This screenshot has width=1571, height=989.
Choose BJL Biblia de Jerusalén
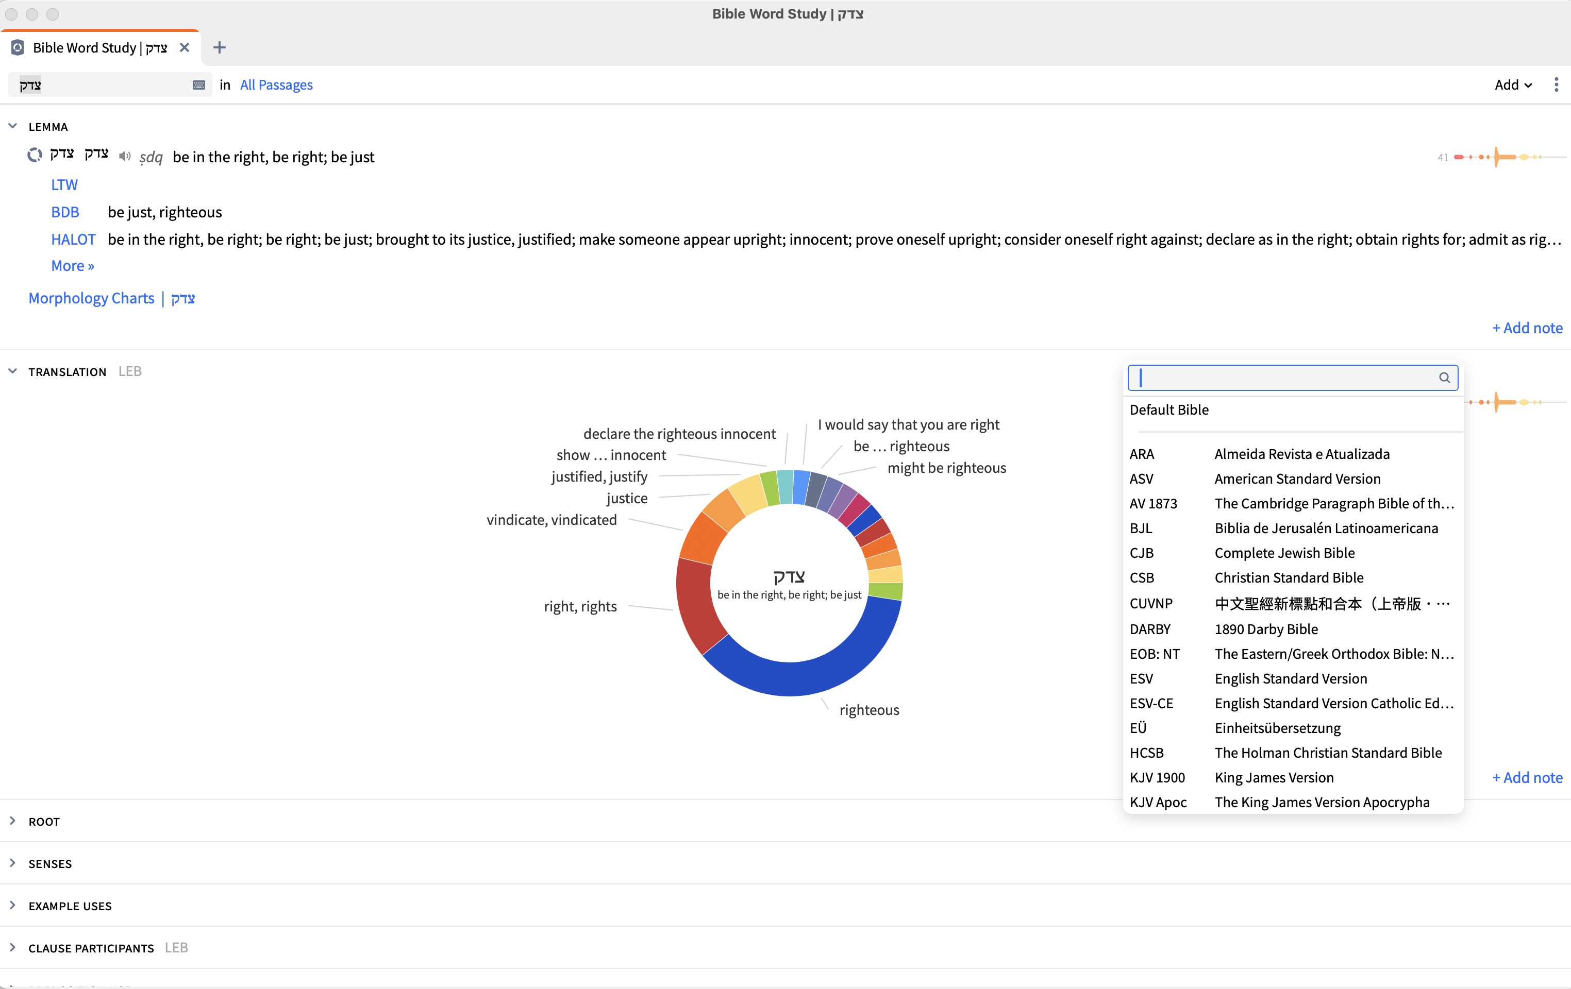[x=1293, y=528]
